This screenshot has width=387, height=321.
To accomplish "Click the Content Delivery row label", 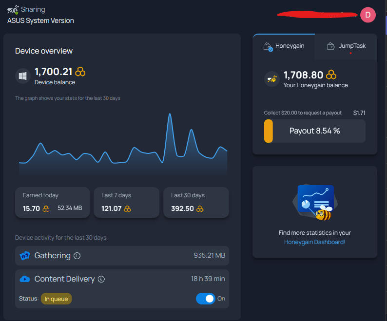I will [65, 279].
